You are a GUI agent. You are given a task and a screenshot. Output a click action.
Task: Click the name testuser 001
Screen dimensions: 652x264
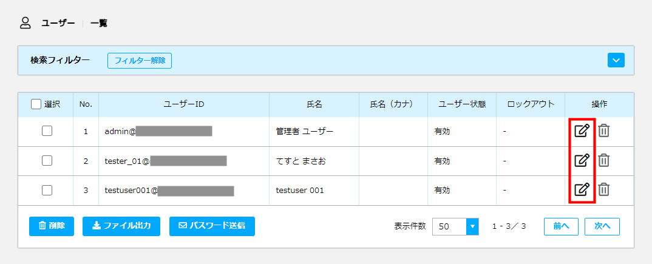pyautogui.click(x=300, y=191)
